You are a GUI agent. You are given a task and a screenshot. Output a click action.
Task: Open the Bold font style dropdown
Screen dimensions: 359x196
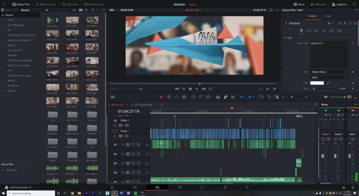(x=329, y=77)
